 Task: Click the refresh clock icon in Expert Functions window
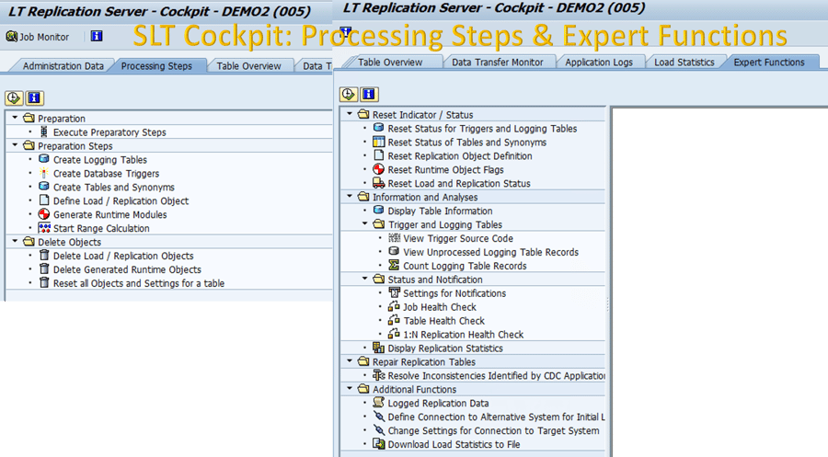tap(348, 94)
